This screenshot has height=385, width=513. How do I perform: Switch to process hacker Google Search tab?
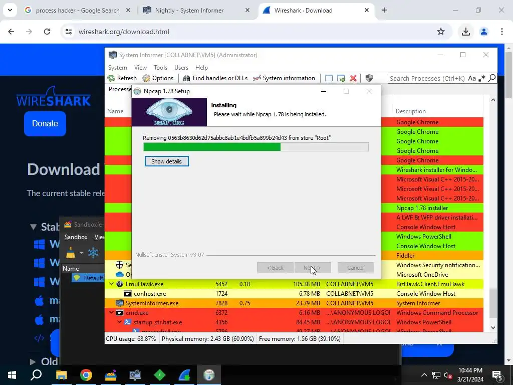77,11
